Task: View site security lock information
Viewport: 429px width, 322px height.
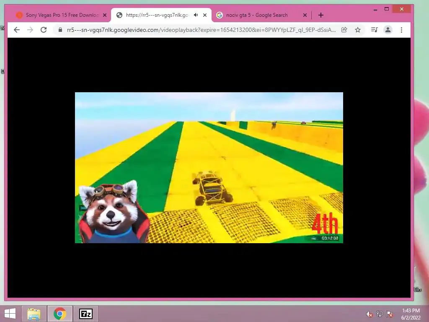Action: tap(60, 30)
